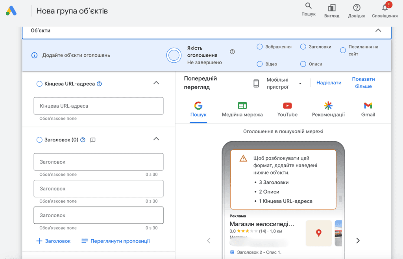Collapse the Кінцева URL-адреса section

tap(156, 83)
